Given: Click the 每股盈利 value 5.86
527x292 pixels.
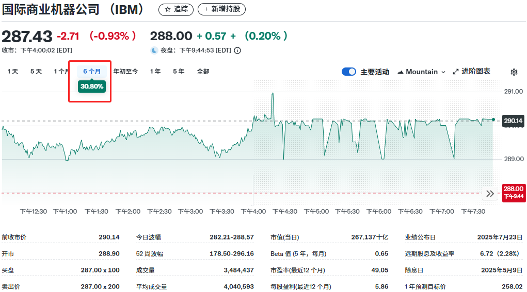Looking at the screenshot, I should point(381,287).
